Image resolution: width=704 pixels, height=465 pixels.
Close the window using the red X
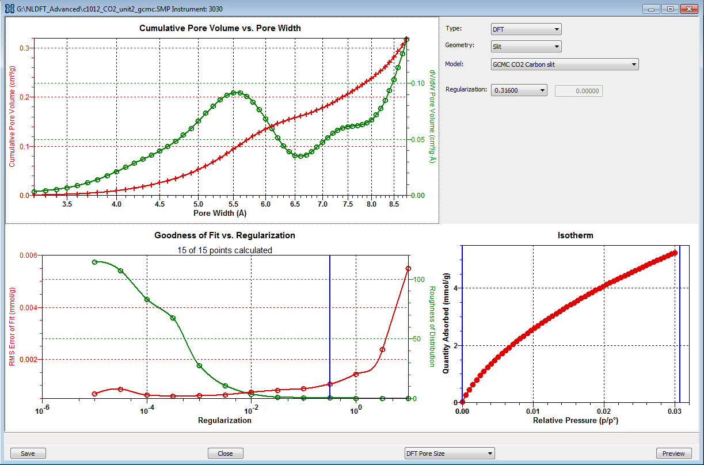click(x=688, y=9)
